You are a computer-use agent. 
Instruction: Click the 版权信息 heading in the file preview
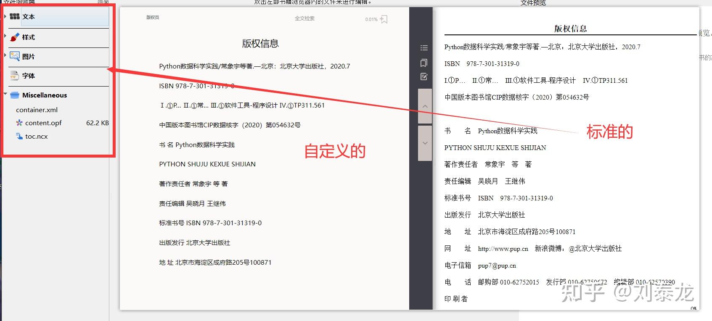click(571, 29)
